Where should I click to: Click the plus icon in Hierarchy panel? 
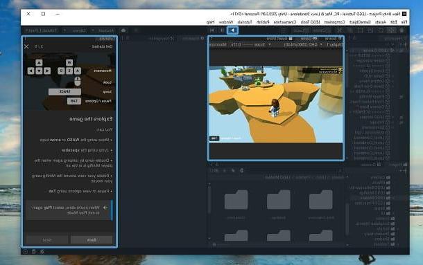coord(404,45)
